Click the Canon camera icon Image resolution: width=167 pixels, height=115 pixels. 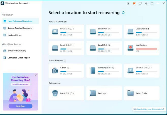55,70
